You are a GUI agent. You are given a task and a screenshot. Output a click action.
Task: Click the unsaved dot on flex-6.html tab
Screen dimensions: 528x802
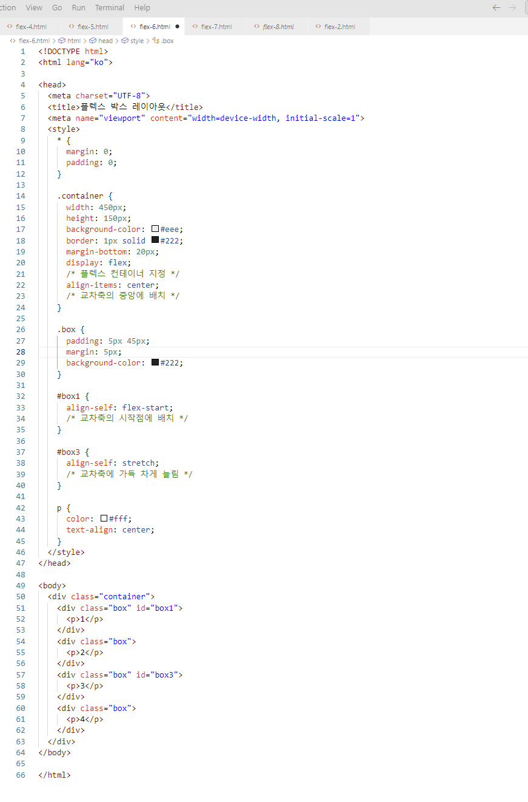(178, 27)
